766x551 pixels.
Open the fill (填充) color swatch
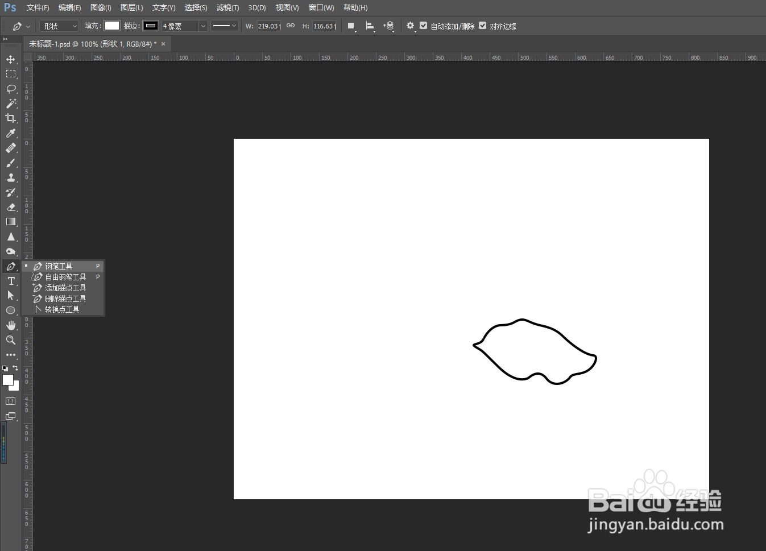pos(112,26)
